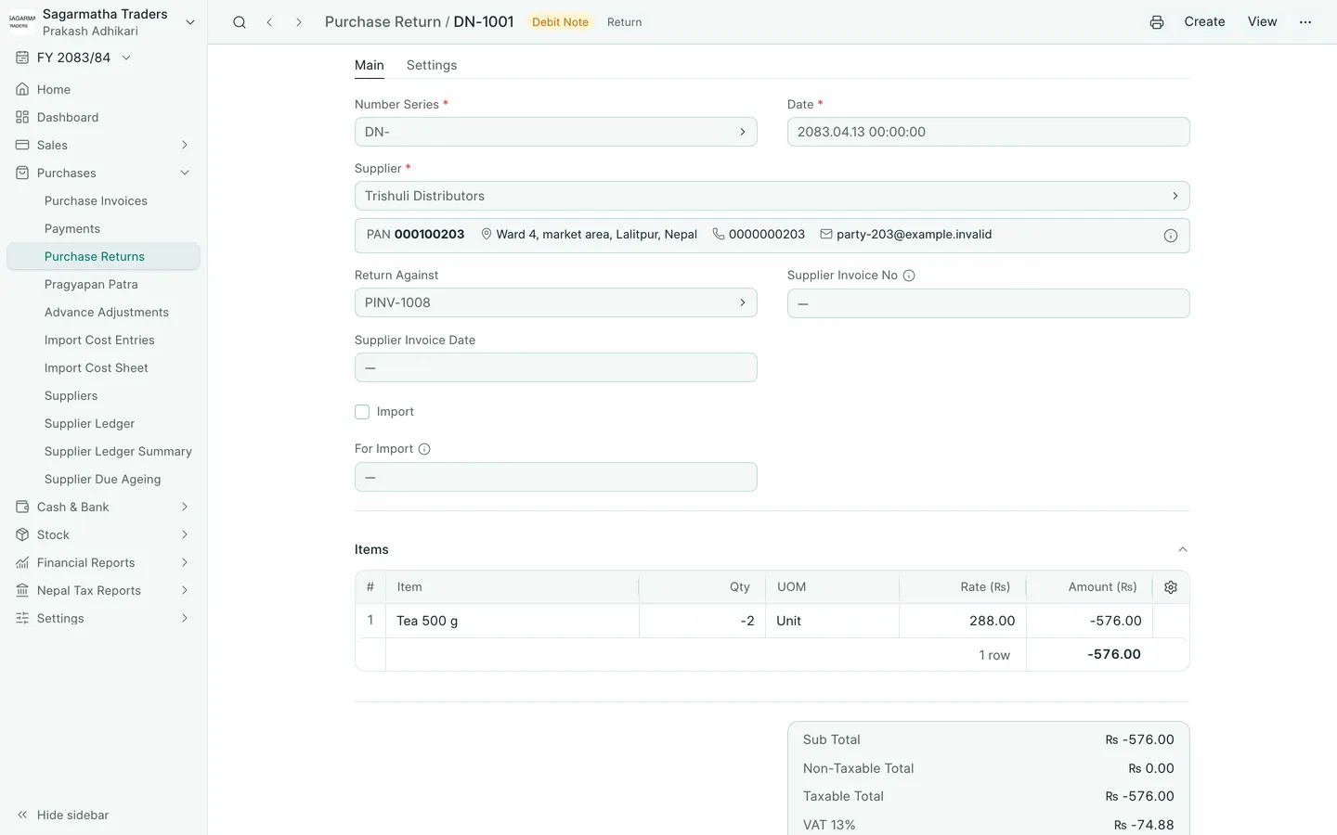Open Payments under Purchases
The image size is (1337, 835).
(x=103, y=229)
